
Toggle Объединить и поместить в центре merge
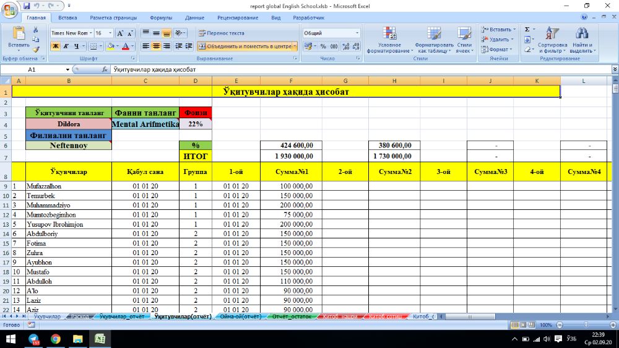tap(245, 46)
